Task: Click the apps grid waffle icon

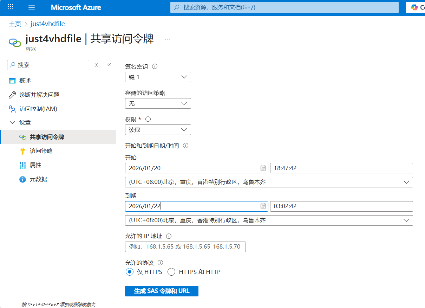Action: [x=11, y=7]
